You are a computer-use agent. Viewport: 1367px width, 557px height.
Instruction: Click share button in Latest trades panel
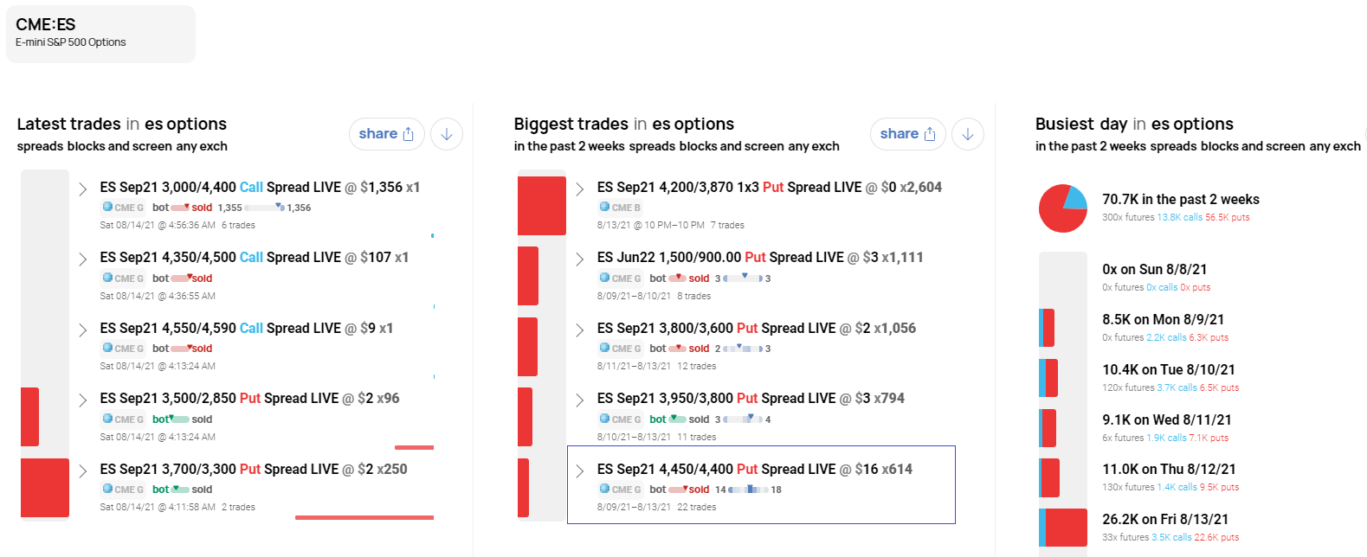point(386,134)
